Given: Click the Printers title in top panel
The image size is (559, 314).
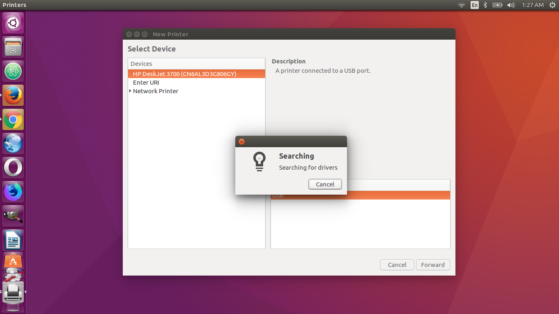Looking at the screenshot, I should 14,5.
